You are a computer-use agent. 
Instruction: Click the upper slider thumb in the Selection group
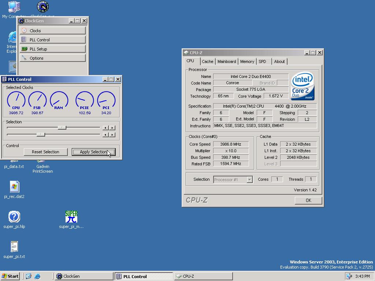[62, 128]
